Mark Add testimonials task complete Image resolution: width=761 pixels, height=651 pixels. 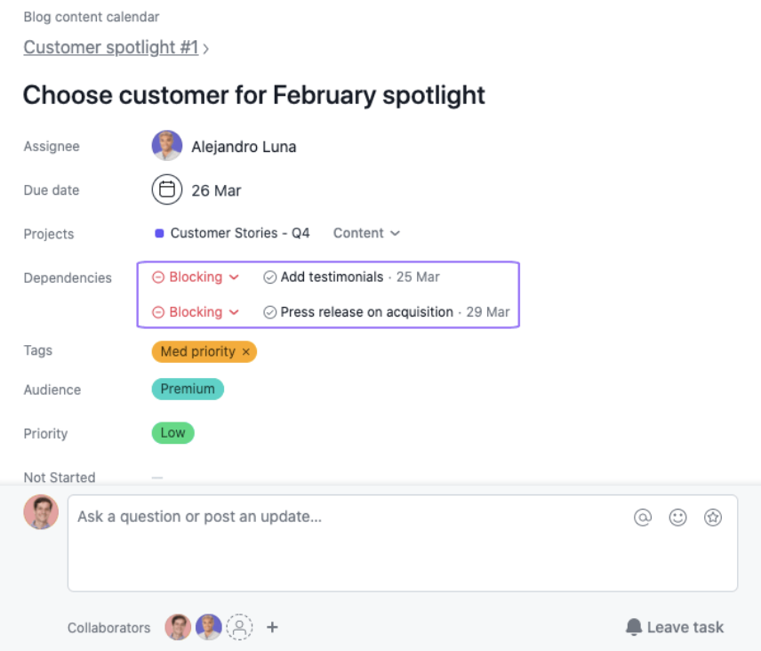tap(270, 277)
